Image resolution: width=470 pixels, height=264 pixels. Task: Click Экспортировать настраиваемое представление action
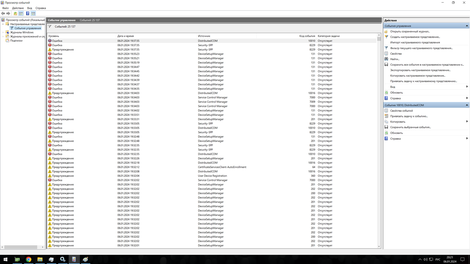[420, 70]
